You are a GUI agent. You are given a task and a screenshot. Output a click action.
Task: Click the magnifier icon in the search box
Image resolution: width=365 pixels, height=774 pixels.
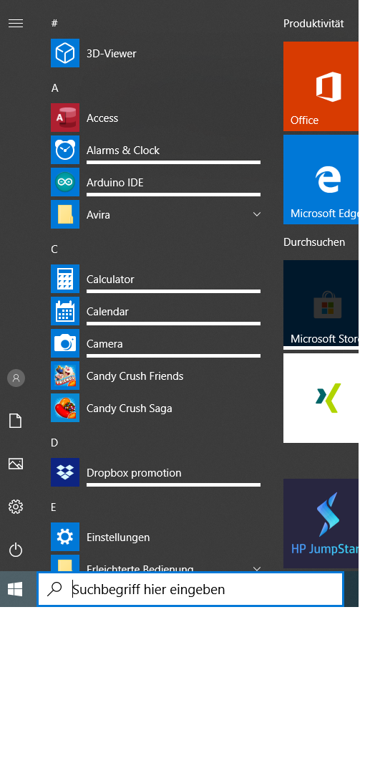(x=54, y=589)
